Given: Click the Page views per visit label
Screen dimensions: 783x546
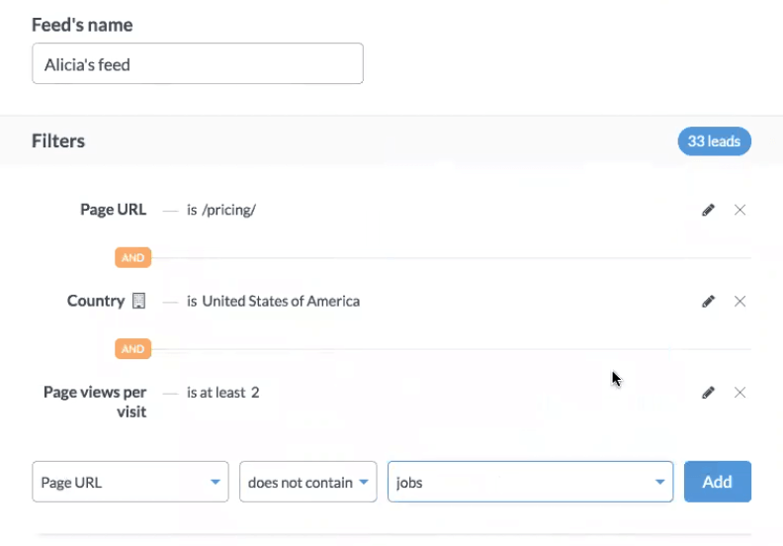Looking at the screenshot, I should click(95, 402).
